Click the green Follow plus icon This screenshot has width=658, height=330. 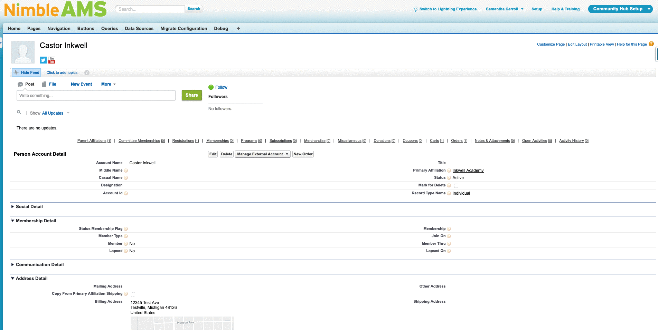[211, 87]
